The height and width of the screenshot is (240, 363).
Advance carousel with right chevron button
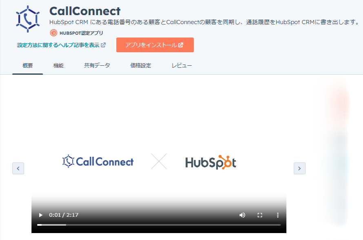tap(299, 169)
